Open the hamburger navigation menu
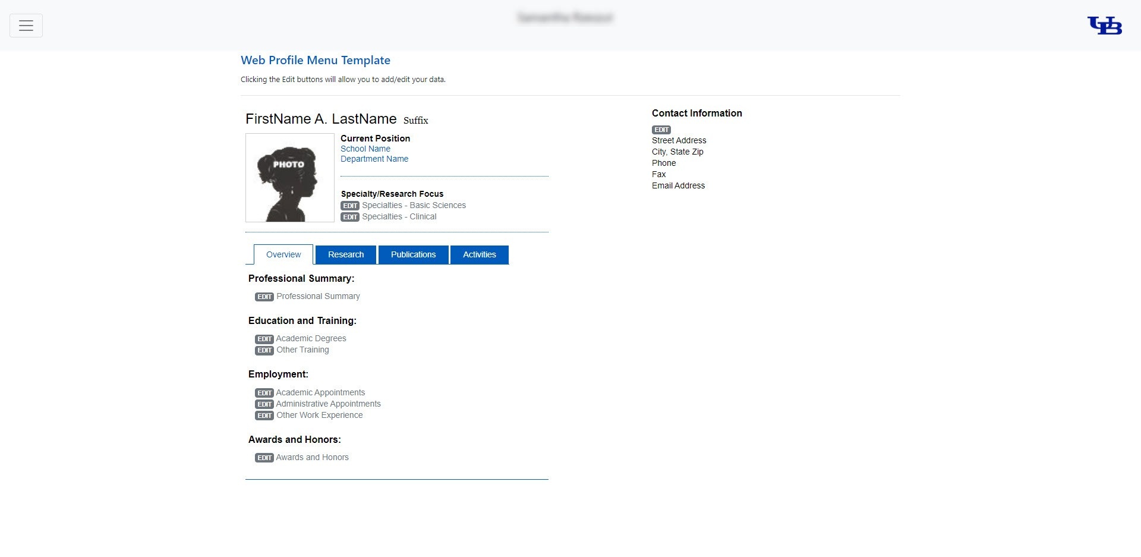Viewport: 1141px width, 557px height. 26,26
